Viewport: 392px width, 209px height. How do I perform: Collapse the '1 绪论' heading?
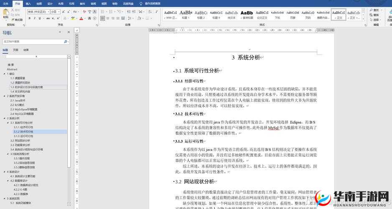5,74
